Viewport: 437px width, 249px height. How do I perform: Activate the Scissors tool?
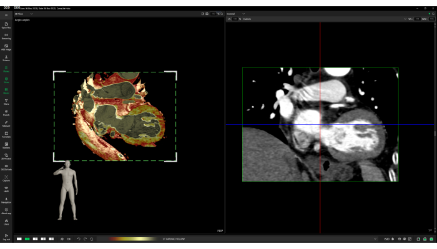click(6, 58)
